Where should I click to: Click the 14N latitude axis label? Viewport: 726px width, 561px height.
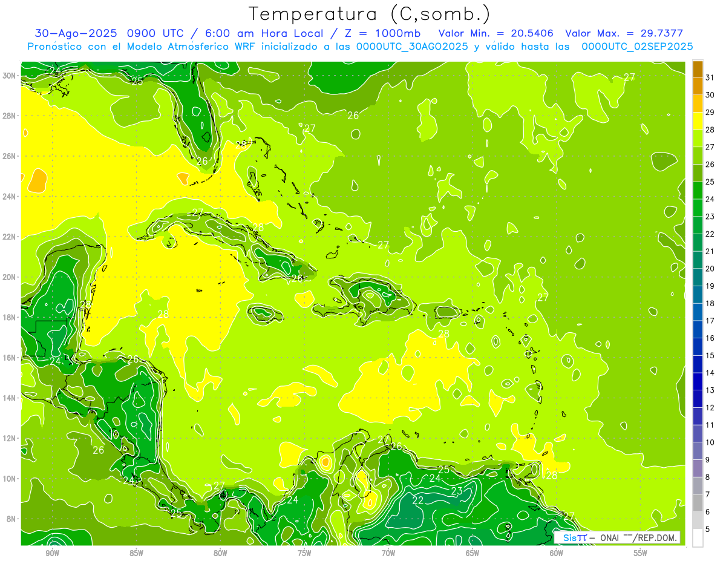(x=9, y=398)
